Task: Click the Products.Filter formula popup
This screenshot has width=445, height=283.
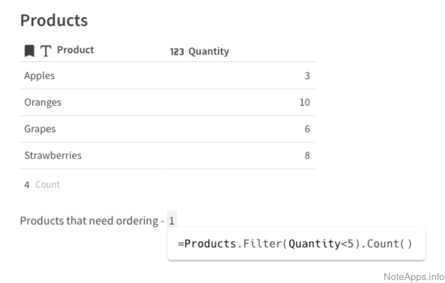Action: pyautogui.click(x=295, y=244)
